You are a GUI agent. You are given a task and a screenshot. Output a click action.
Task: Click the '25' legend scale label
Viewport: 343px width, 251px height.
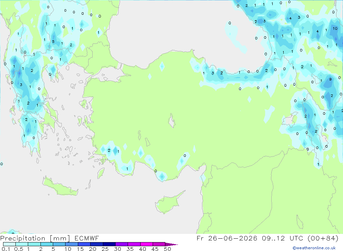105,249
